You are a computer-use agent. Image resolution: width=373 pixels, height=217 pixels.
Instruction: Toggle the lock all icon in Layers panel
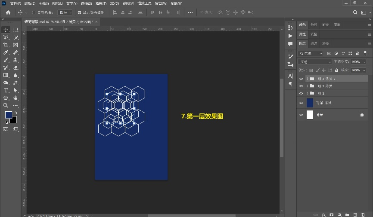pyautogui.click(x=336, y=70)
